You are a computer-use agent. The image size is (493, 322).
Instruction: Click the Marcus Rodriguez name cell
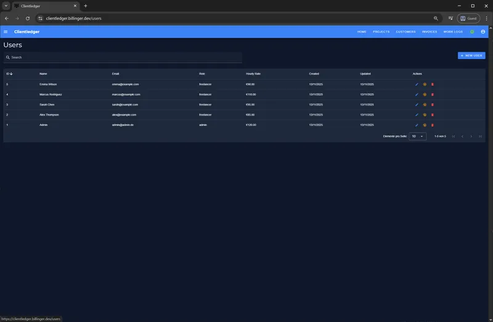51,94
